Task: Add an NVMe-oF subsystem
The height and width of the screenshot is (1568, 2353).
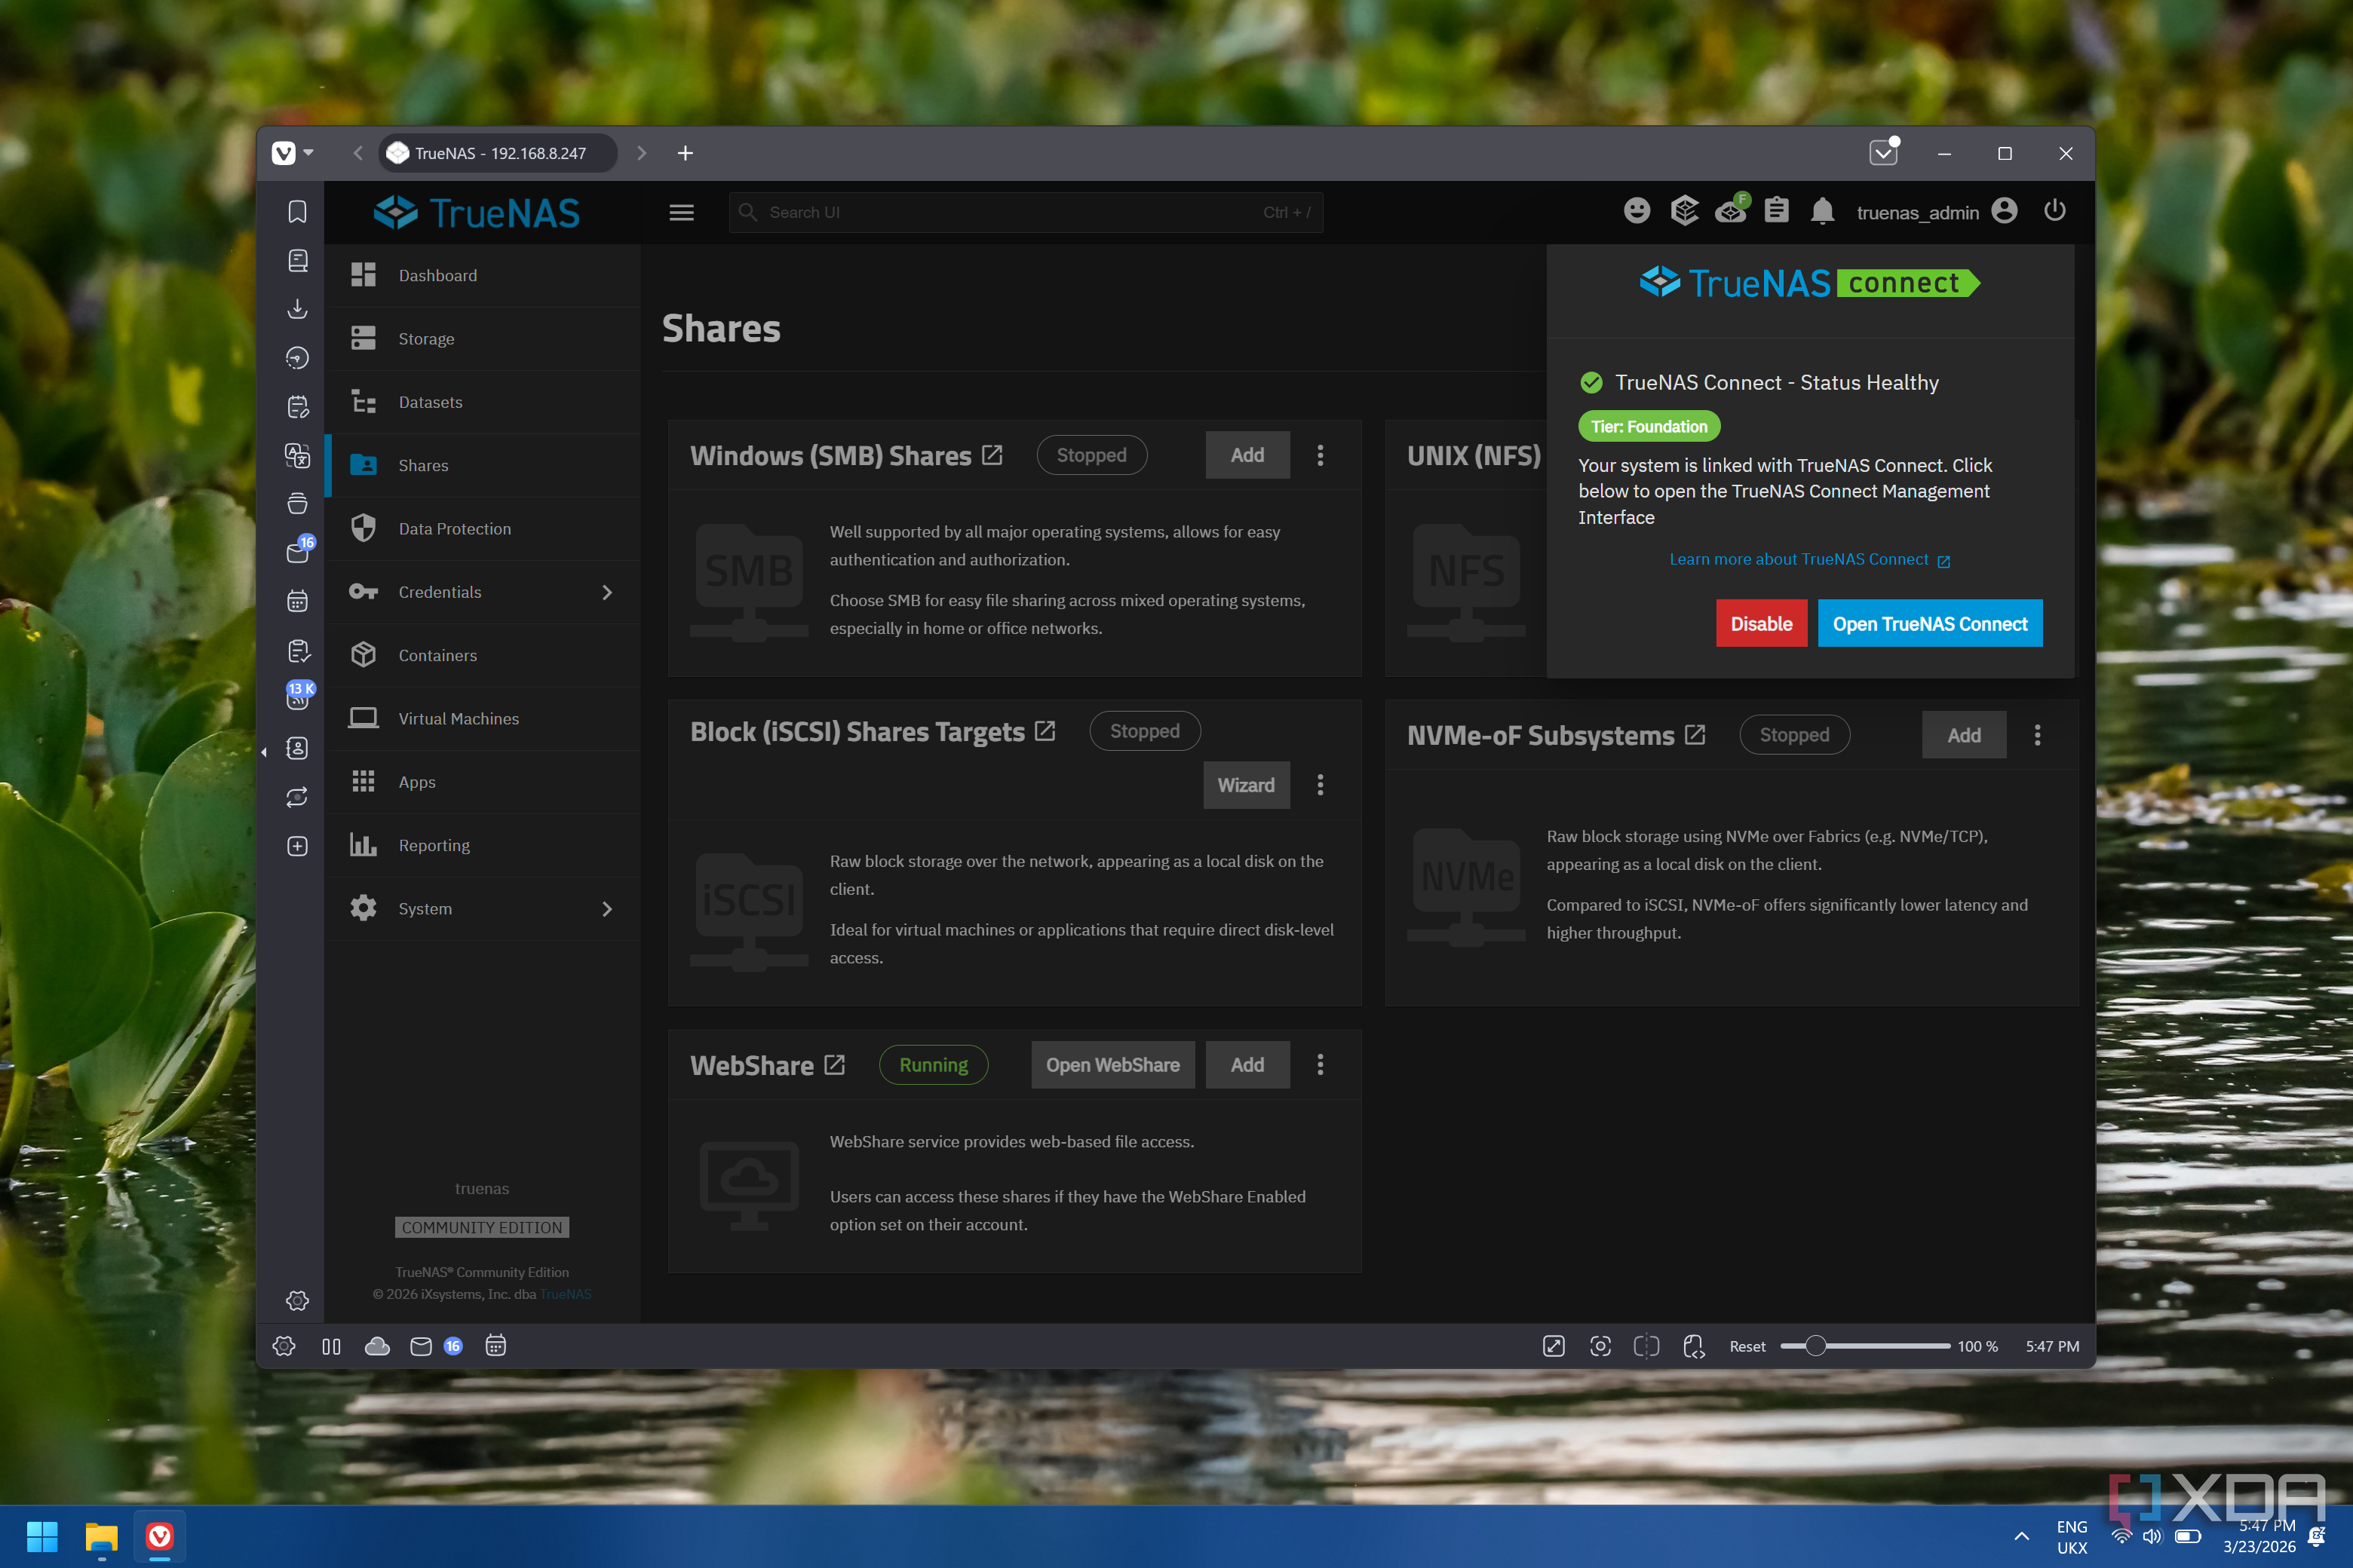Action: [1964, 735]
